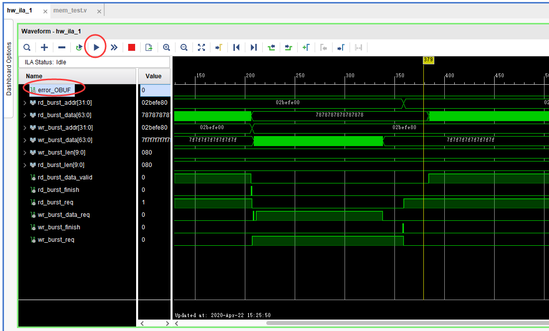Select the search signals magnifier icon

[27, 47]
